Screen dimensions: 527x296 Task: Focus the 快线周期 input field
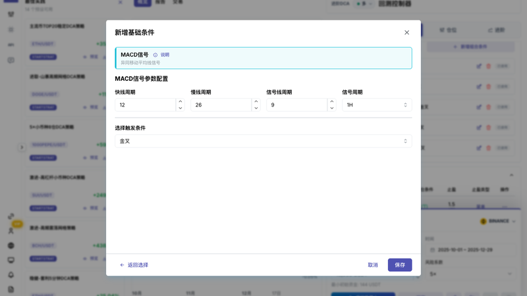click(145, 105)
